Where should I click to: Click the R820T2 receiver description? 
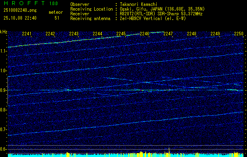(x=161, y=14)
